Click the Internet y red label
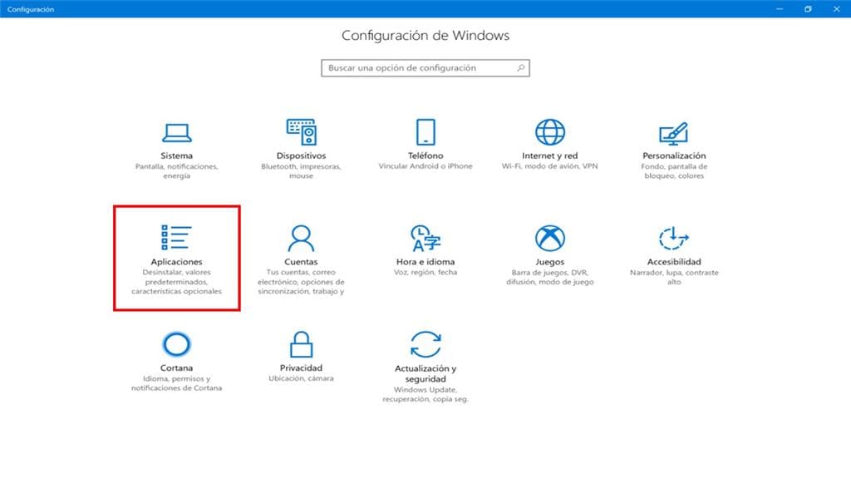 pos(549,156)
